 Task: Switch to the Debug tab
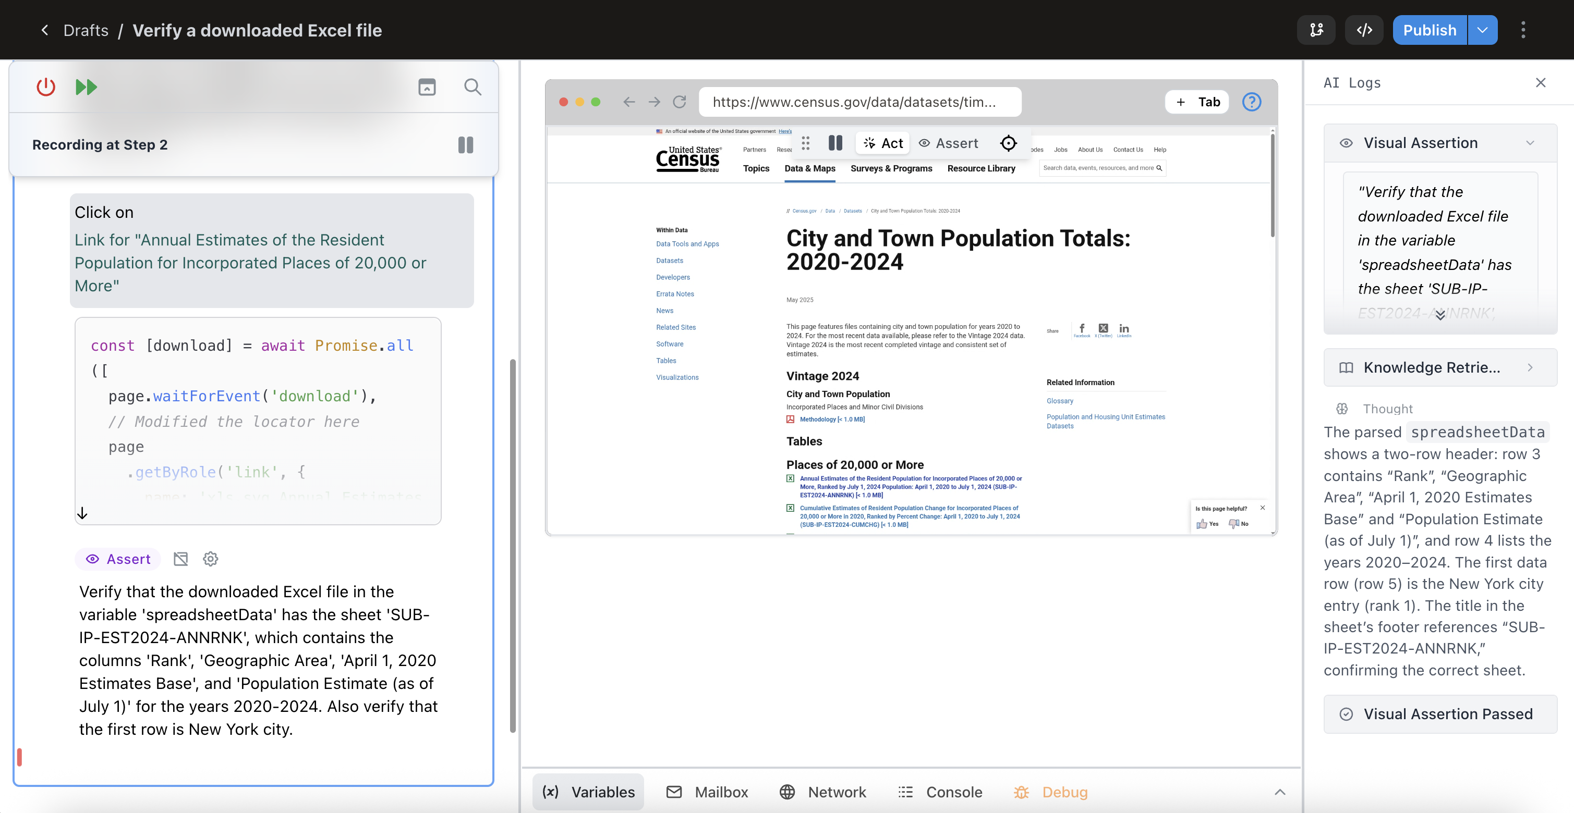[x=1051, y=792]
